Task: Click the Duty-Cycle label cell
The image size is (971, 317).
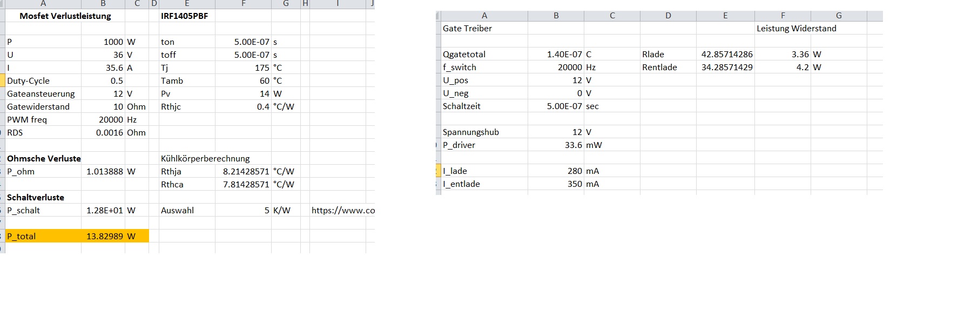Action: coord(43,80)
